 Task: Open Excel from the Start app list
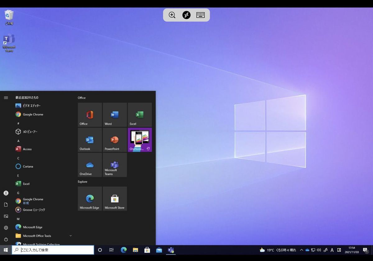(44, 184)
